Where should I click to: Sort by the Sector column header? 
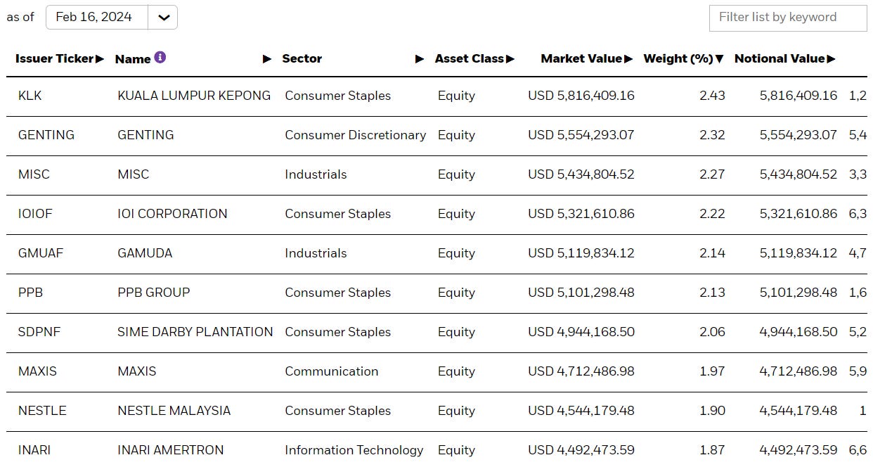[x=302, y=59]
